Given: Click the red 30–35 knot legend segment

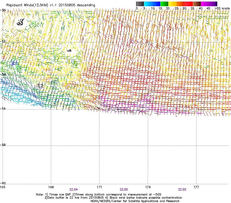Looking at the screenshot, I should tap(189, 4).
